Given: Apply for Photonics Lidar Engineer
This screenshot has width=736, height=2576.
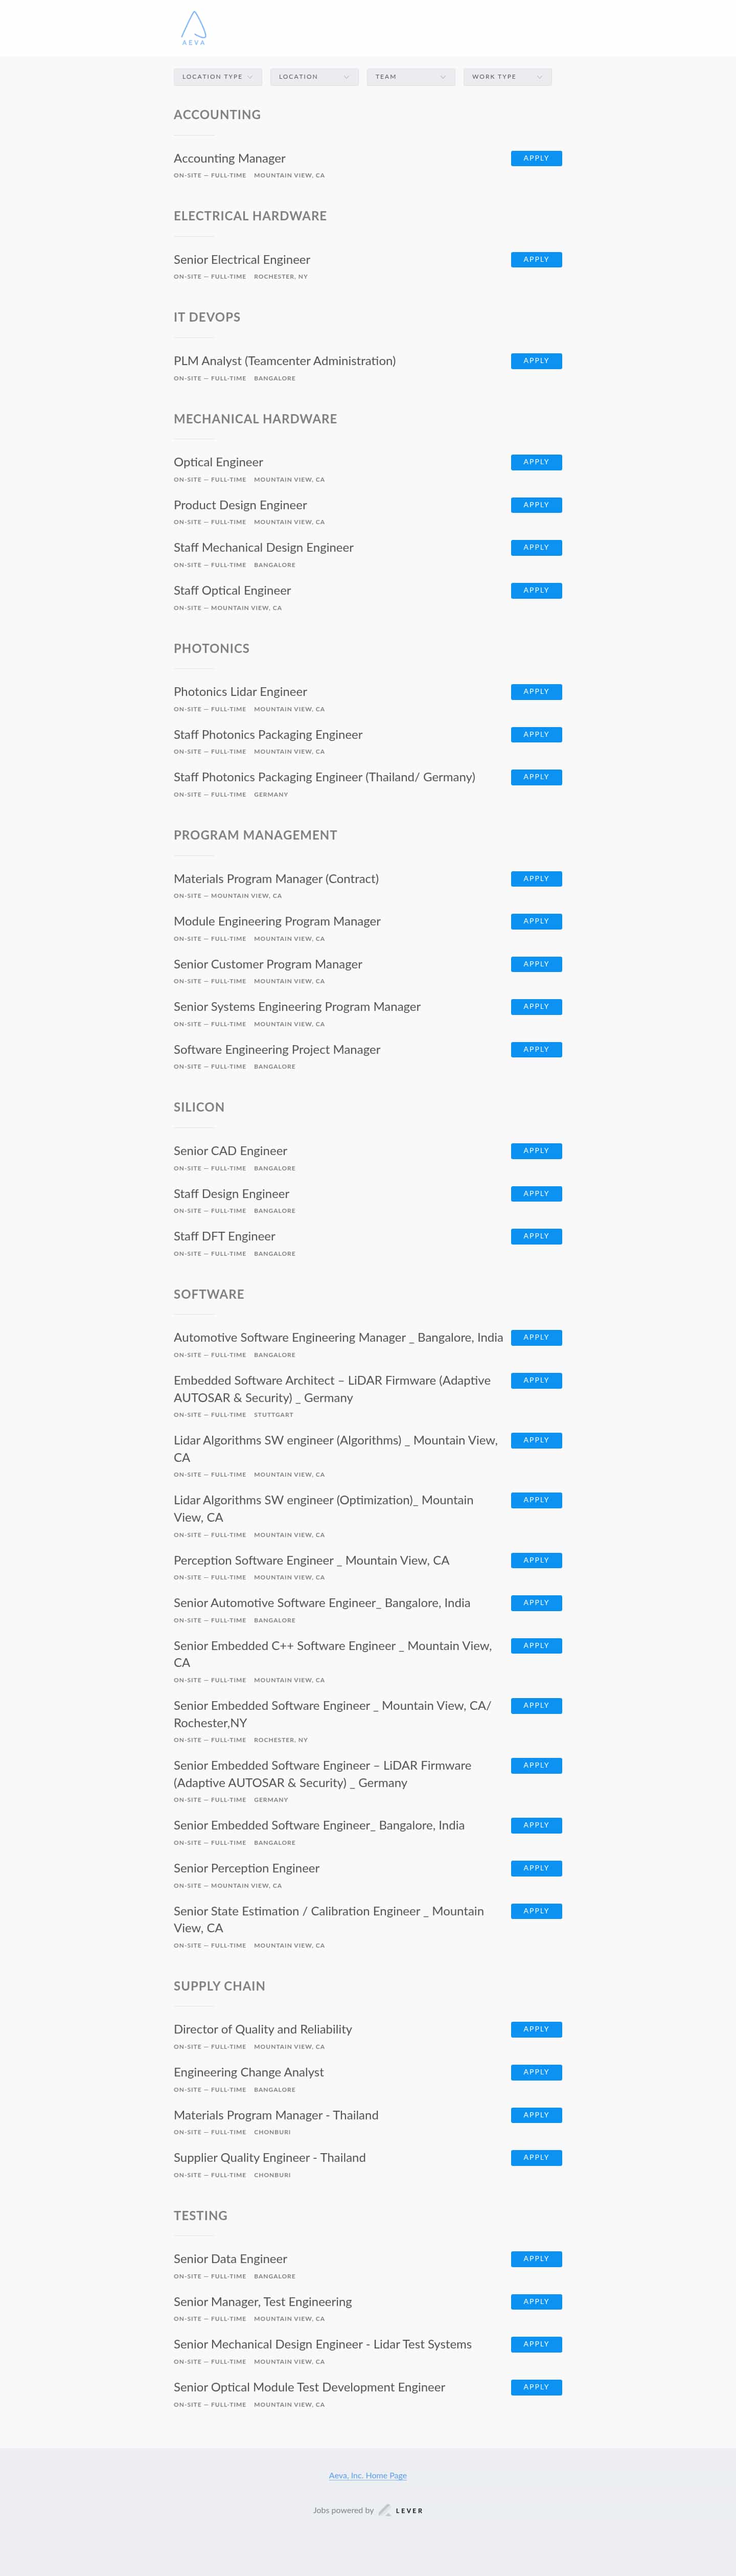Looking at the screenshot, I should pos(536,691).
